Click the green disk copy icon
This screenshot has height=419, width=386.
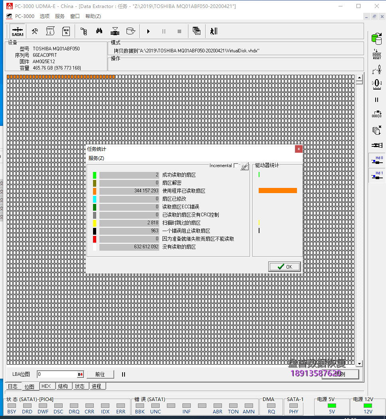coord(376,38)
